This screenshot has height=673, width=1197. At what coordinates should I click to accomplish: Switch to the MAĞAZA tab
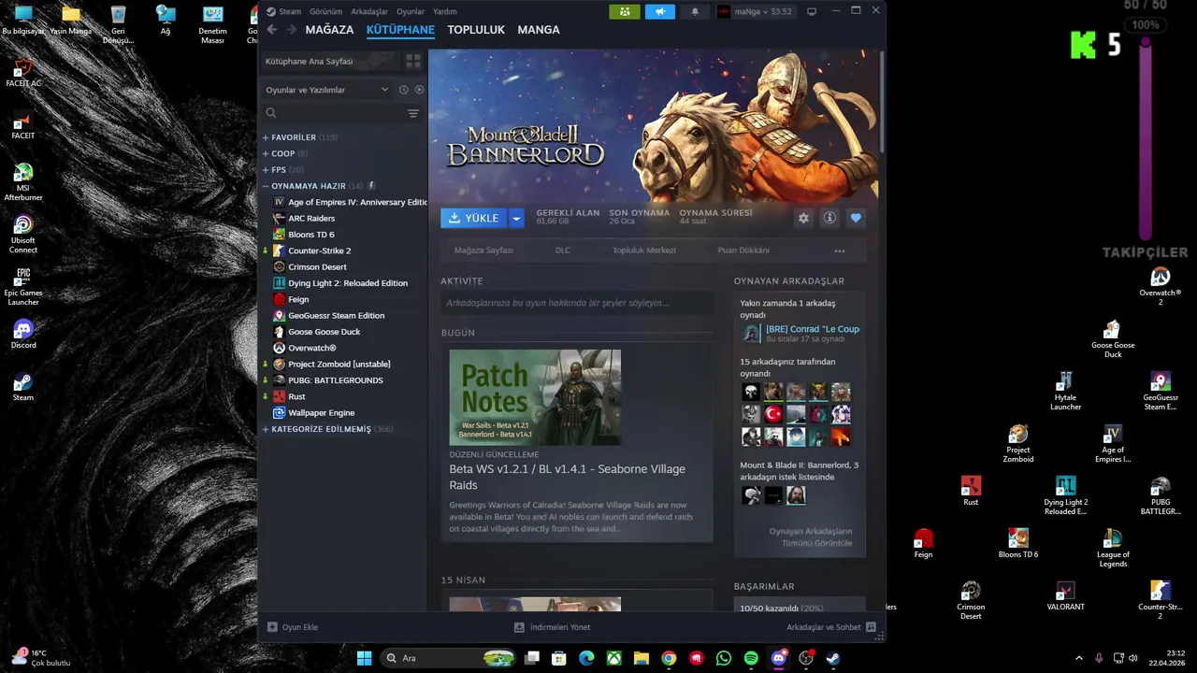[x=329, y=30]
